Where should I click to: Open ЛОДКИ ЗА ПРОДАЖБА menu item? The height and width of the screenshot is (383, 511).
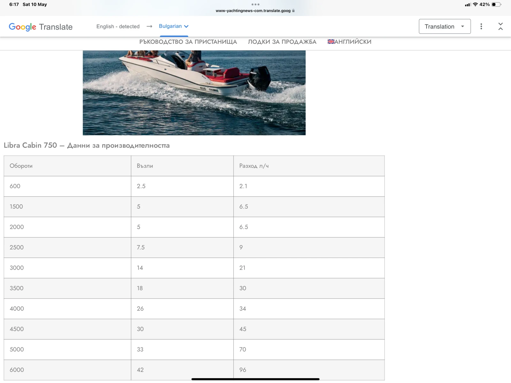click(282, 42)
